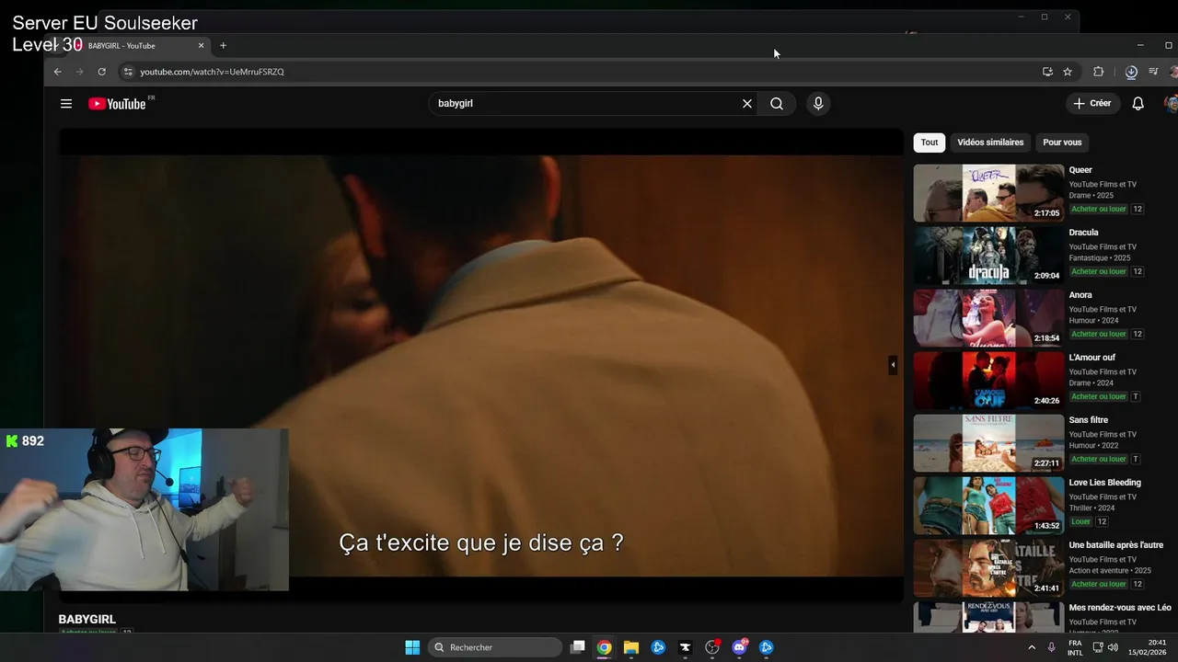This screenshot has width=1178, height=662.
Task: Open File Explorer from the taskbar
Action: pyautogui.click(x=631, y=647)
